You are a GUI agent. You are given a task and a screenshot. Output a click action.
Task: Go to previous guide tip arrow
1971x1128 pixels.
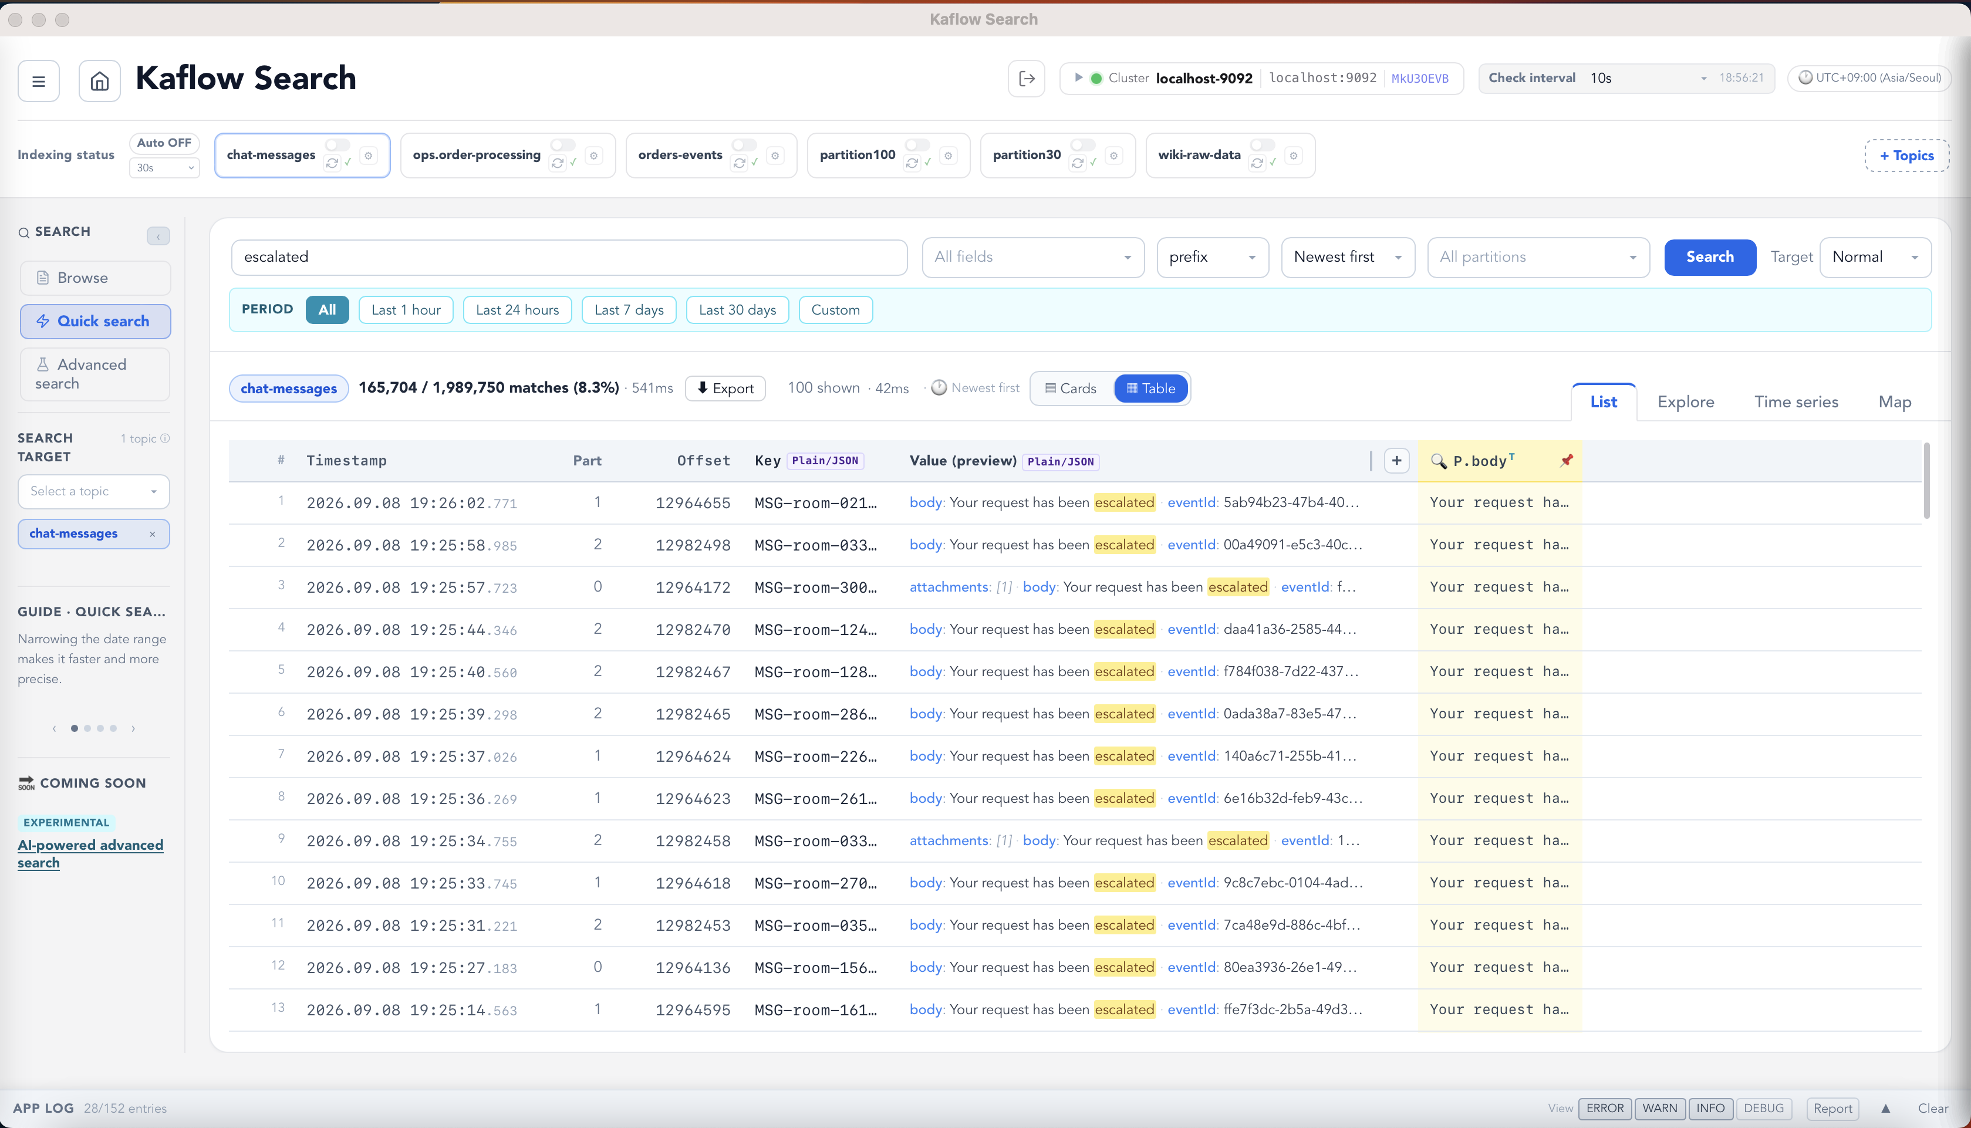pyautogui.click(x=54, y=728)
